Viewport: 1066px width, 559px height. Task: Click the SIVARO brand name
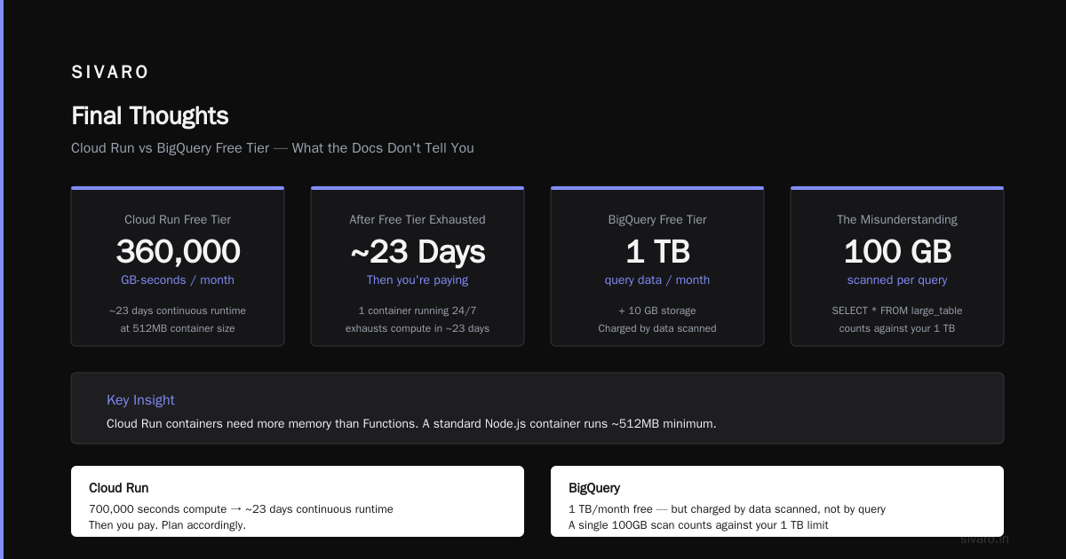tap(110, 73)
